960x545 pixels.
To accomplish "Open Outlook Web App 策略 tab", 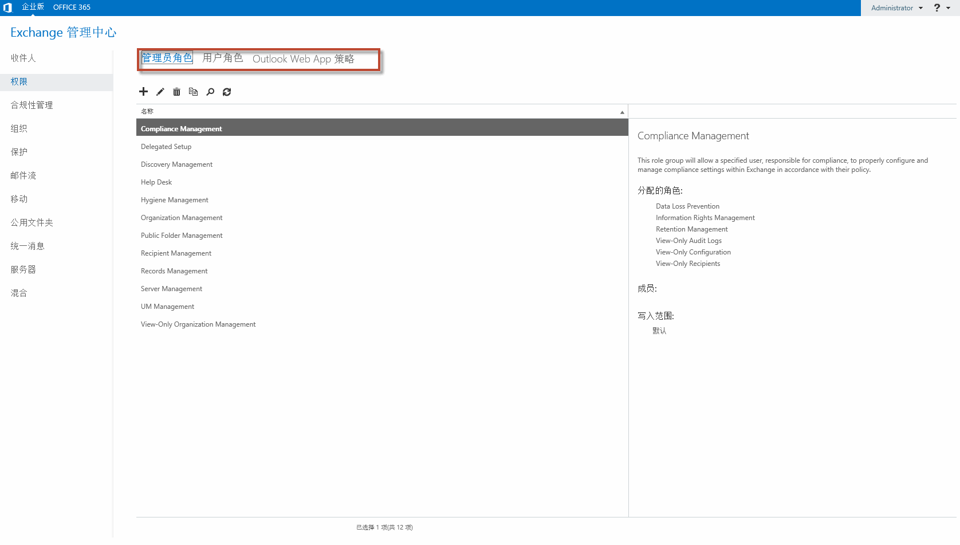I will (304, 58).
